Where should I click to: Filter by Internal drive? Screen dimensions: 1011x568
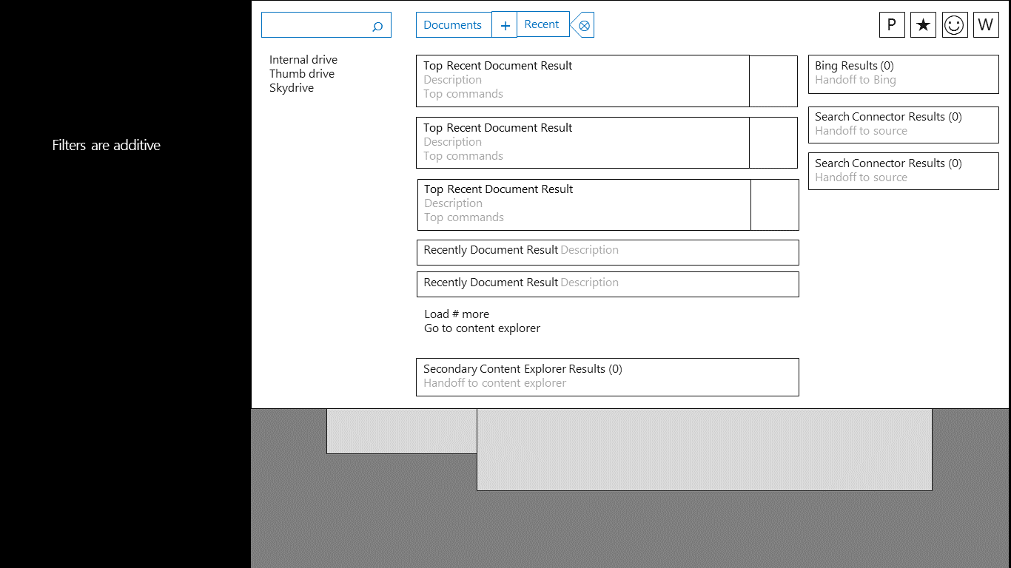(303, 60)
